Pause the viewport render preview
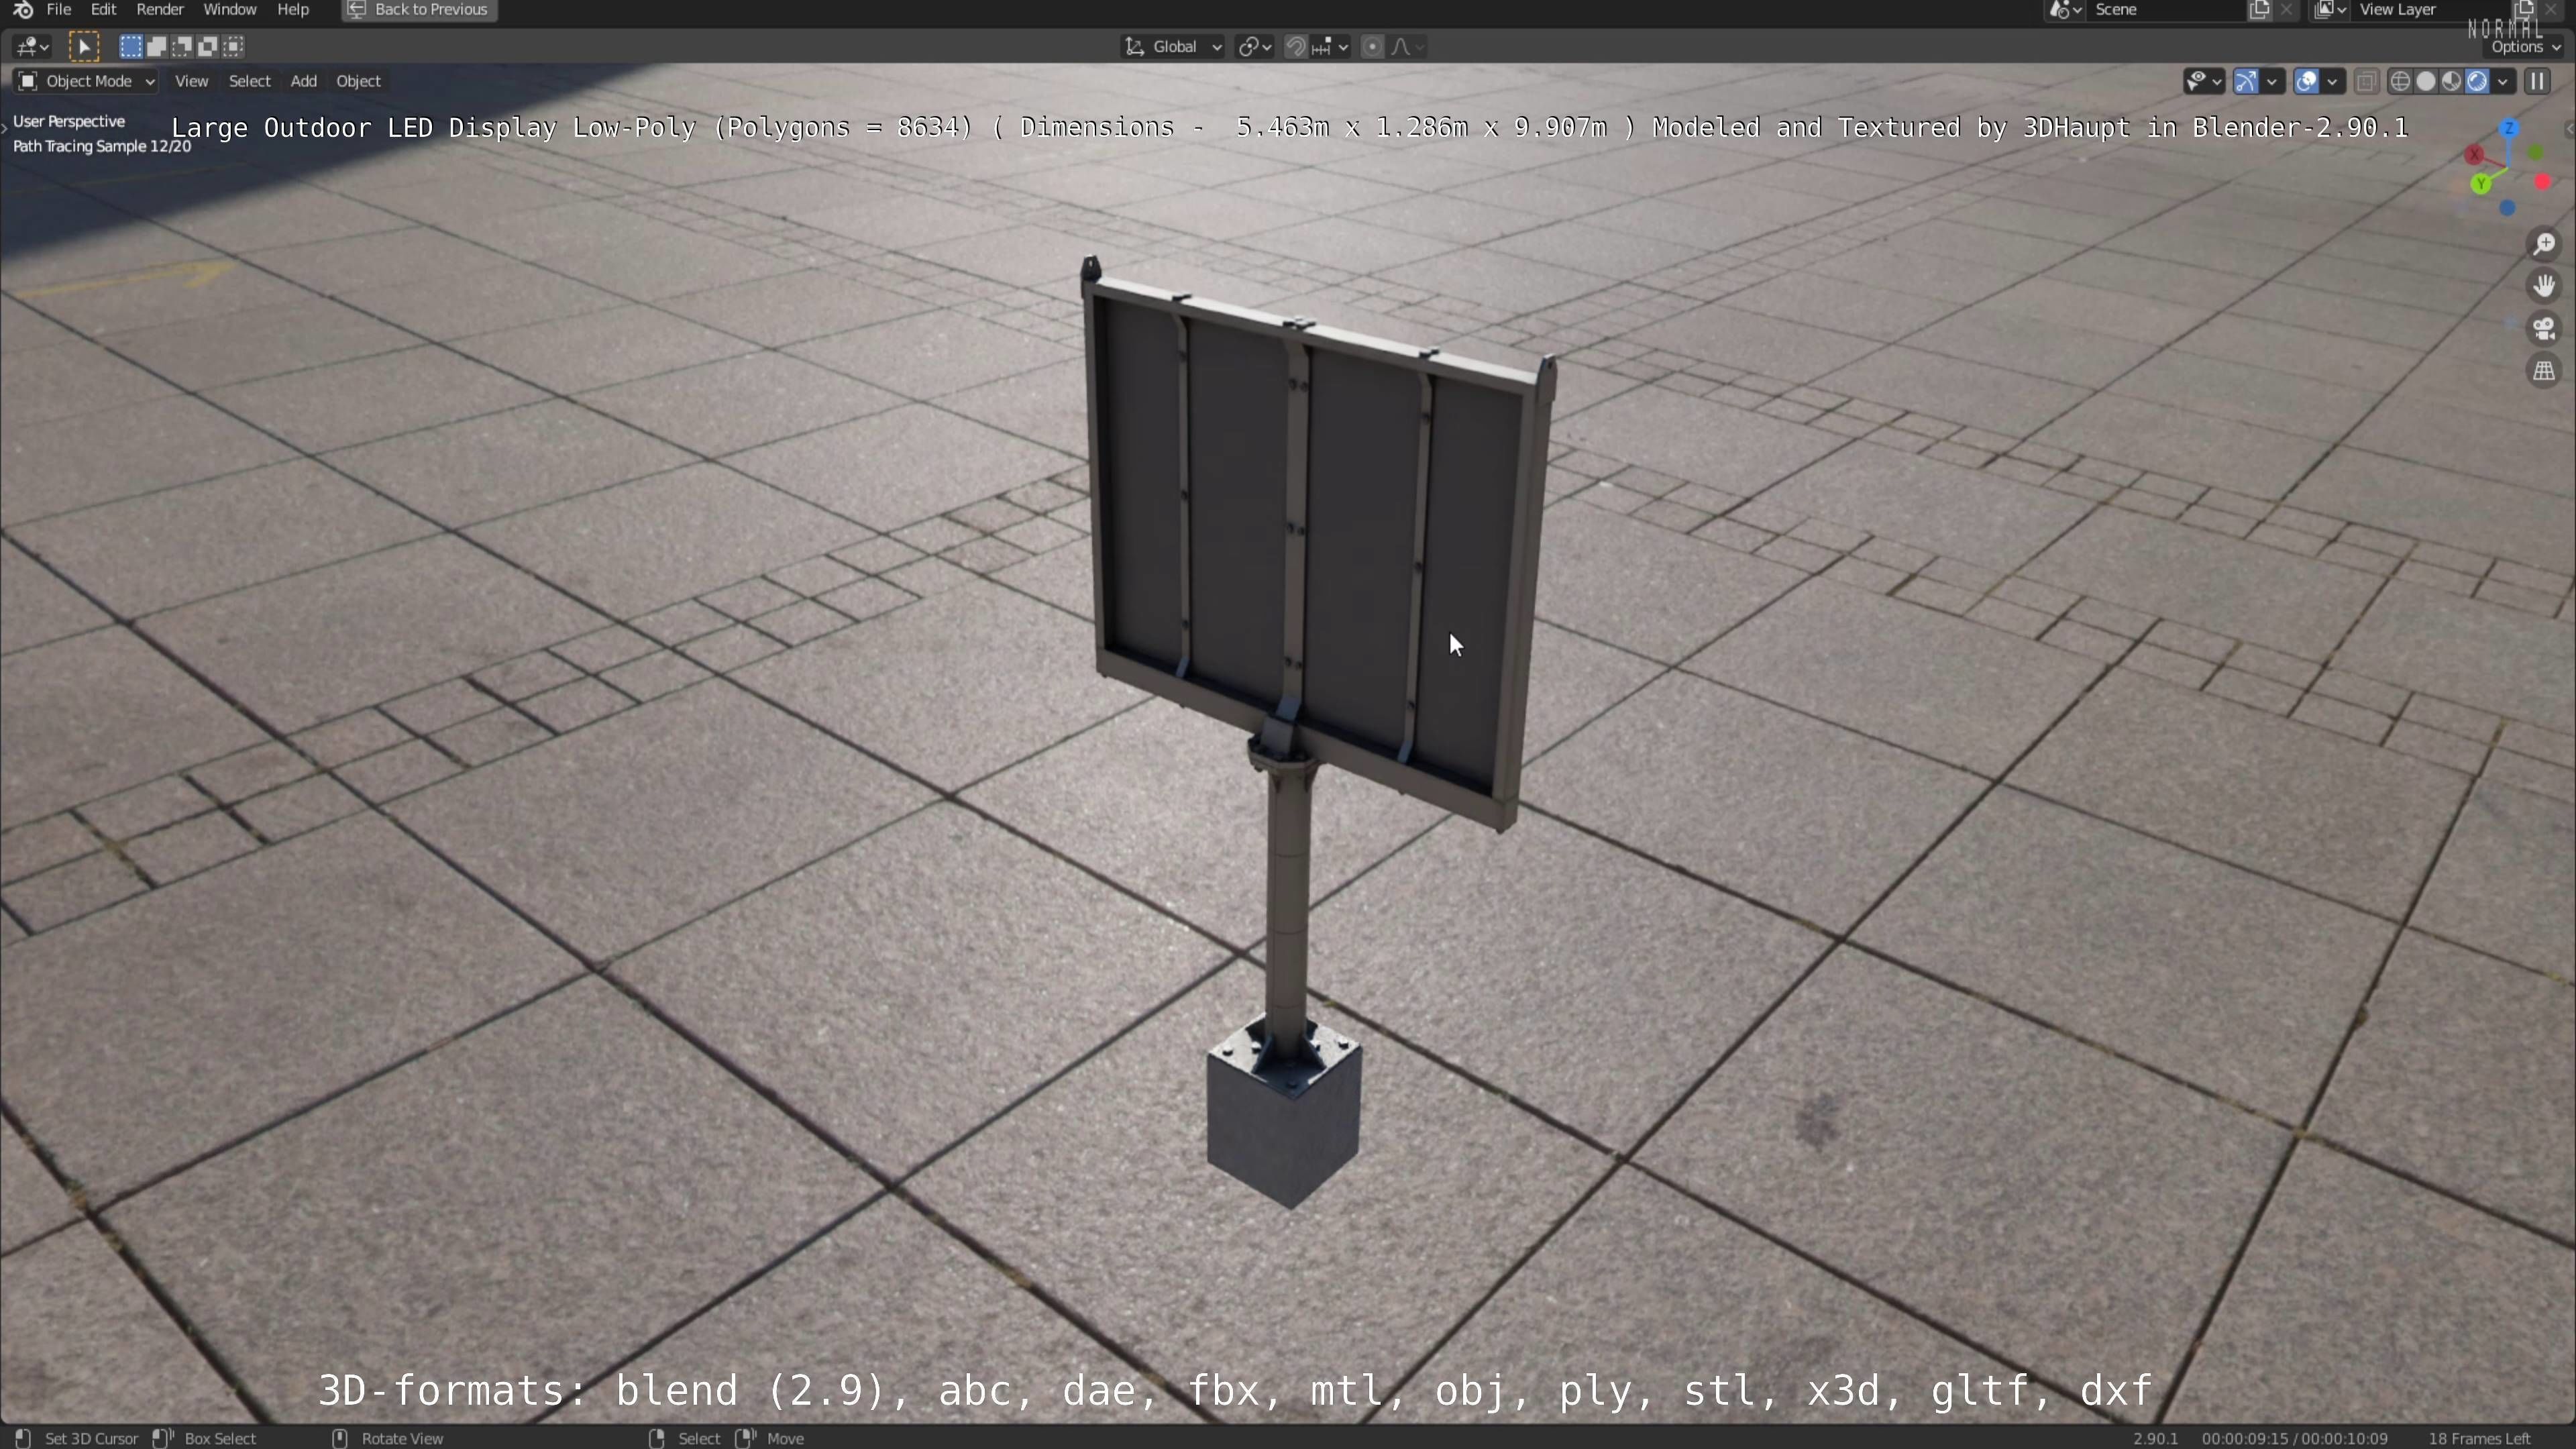 coord(2538,81)
